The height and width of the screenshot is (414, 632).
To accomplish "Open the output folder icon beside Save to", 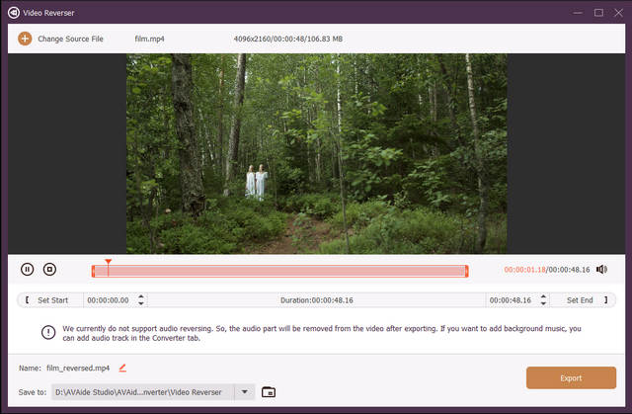I will (x=269, y=392).
